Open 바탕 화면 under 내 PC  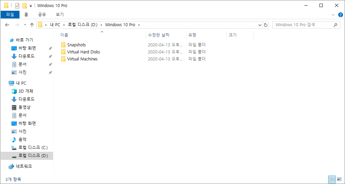27,123
